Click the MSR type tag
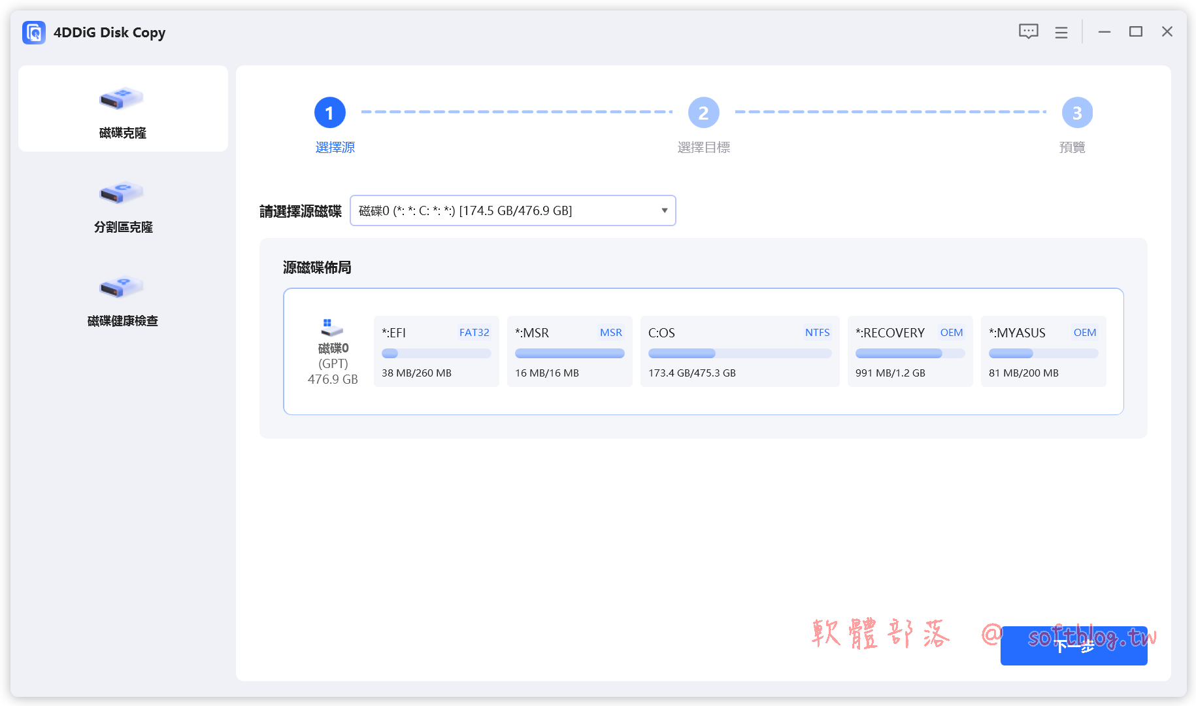This screenshot has height=706, width=1196. point(611,332)
